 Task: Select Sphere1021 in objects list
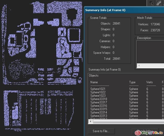click(x=98, y=89)
